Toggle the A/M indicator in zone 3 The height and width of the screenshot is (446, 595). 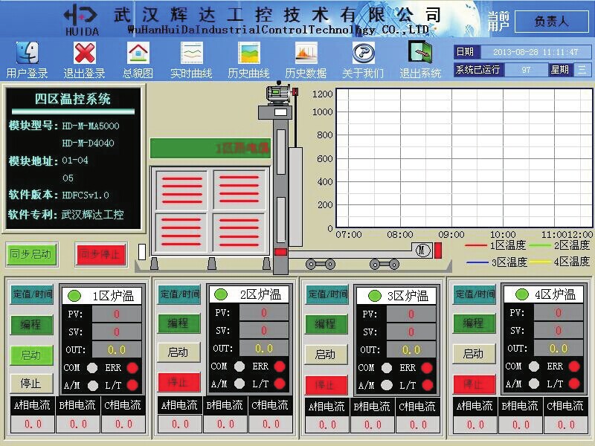387,385
